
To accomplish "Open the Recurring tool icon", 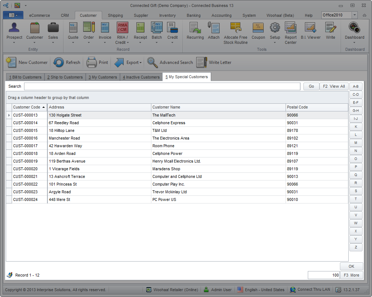I will [x=195, y=28].
